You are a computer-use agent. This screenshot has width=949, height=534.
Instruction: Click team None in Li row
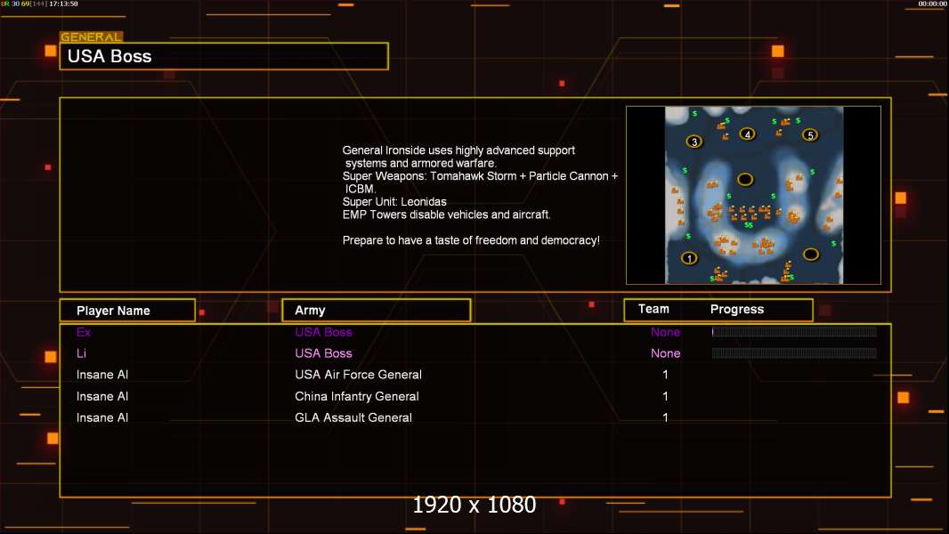click(665, 353)
